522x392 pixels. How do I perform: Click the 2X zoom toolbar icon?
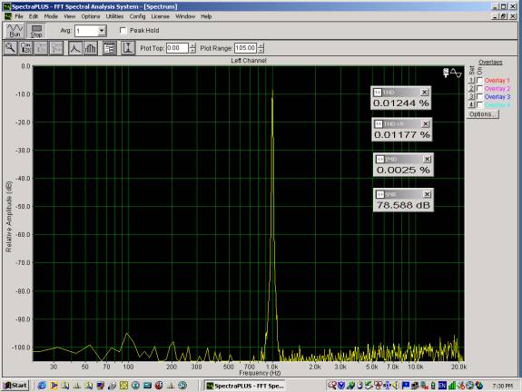coord(26,48)
